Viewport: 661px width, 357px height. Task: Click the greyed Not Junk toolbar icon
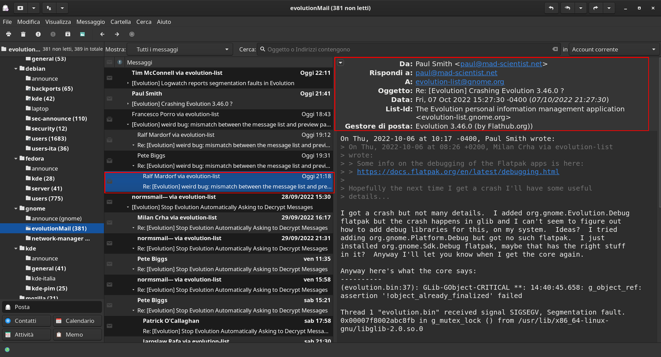[53, 34]
